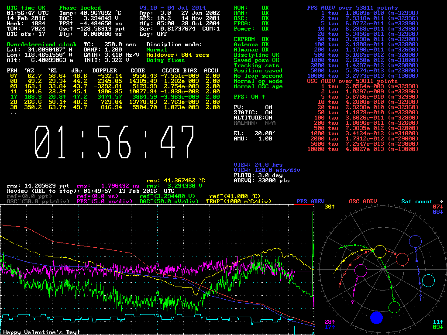Viewport: 447px width, 335px height.
Task: Click the STATIC: ON status line
Action: pos(253,113)
